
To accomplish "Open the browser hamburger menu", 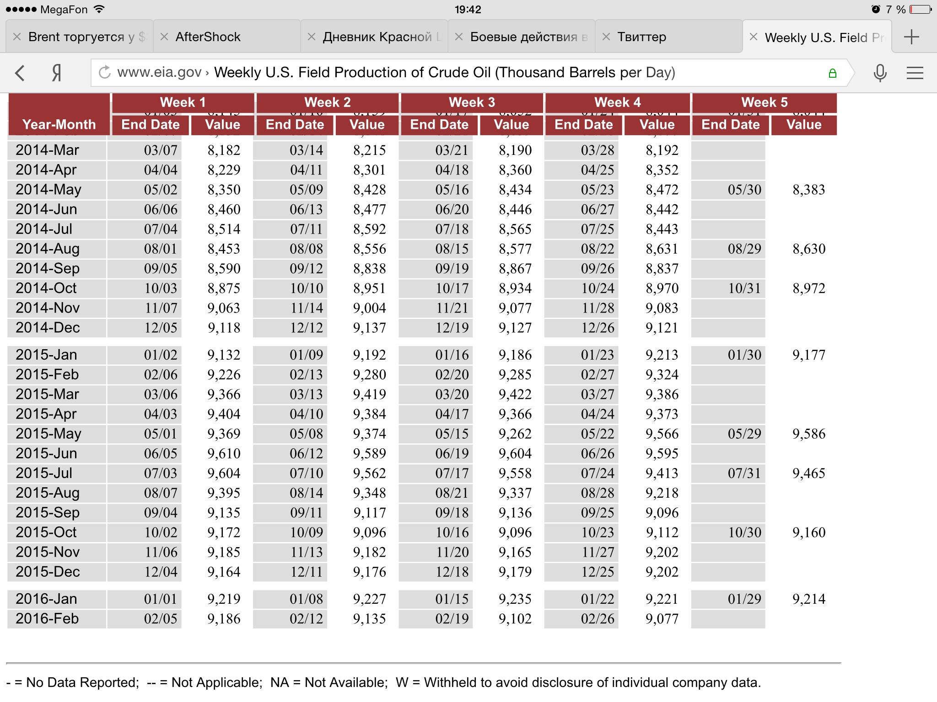I will point(915,73).
